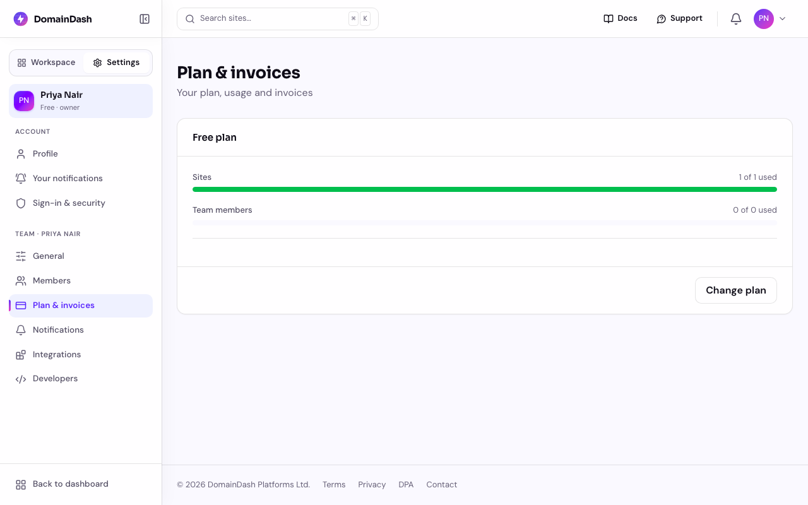Screen dimensions: 808x505
Task: Open the Docs book icon
Action: (609, 19)
